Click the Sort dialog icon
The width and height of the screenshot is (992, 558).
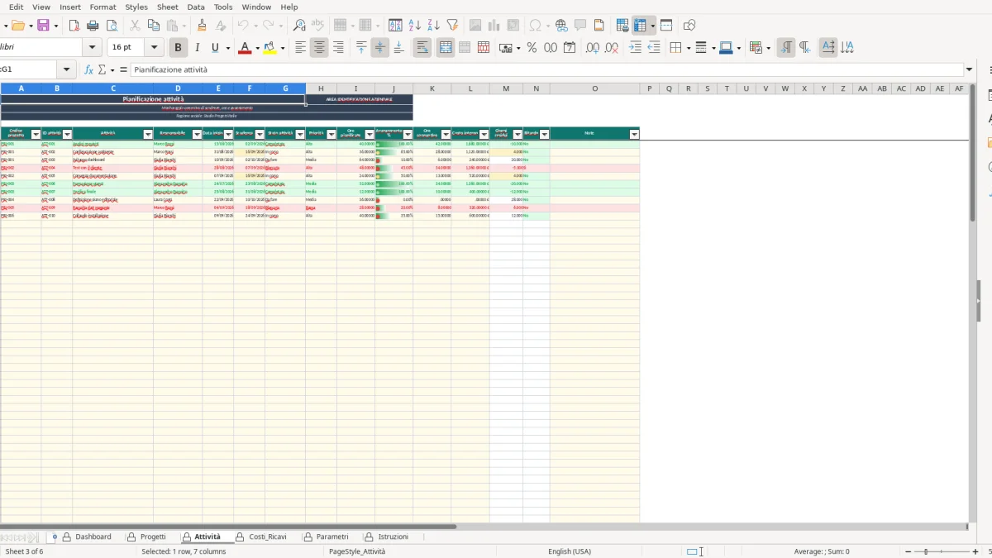click(x=396, y=26)
